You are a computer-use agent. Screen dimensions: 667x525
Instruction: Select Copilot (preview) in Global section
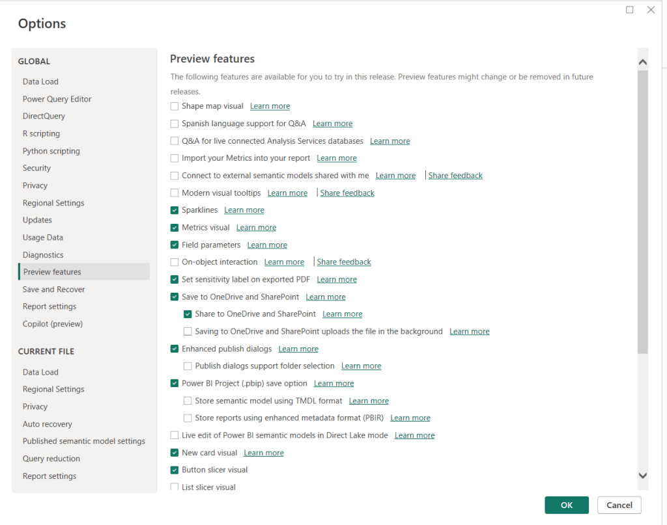point(53,324)
